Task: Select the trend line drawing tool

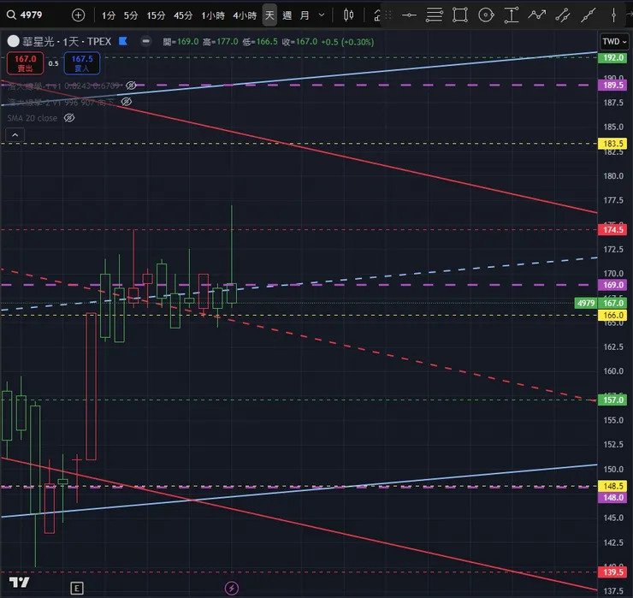Action: [x=589, y=15]
